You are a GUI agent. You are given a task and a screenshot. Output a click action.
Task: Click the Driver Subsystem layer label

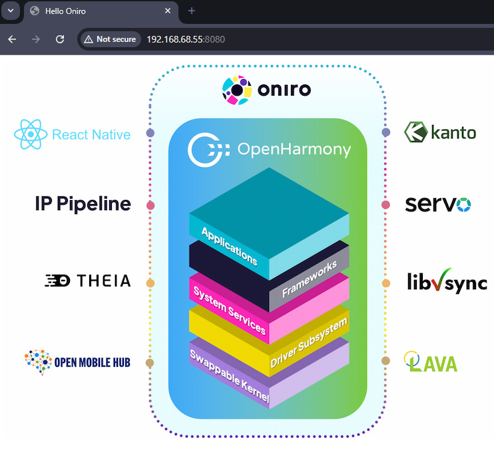[309, 342]
